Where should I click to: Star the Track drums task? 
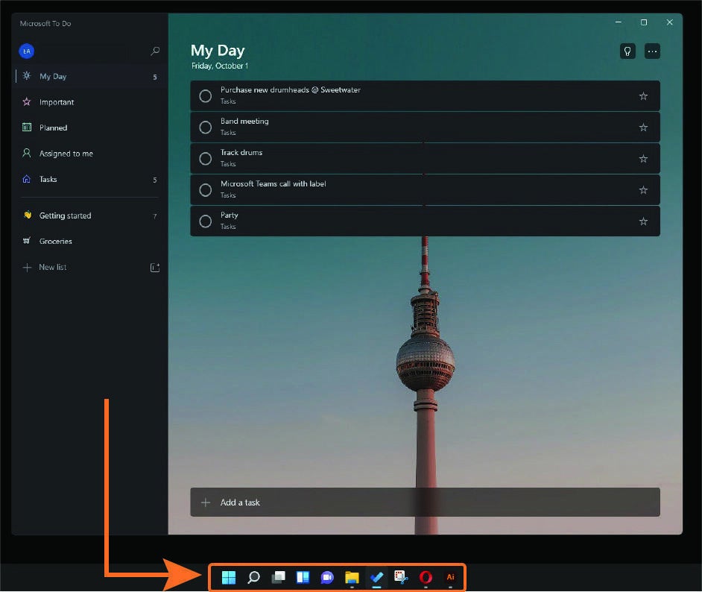click(643, 159)
